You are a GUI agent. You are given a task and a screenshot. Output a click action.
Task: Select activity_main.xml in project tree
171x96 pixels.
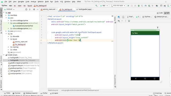(20, 42)
